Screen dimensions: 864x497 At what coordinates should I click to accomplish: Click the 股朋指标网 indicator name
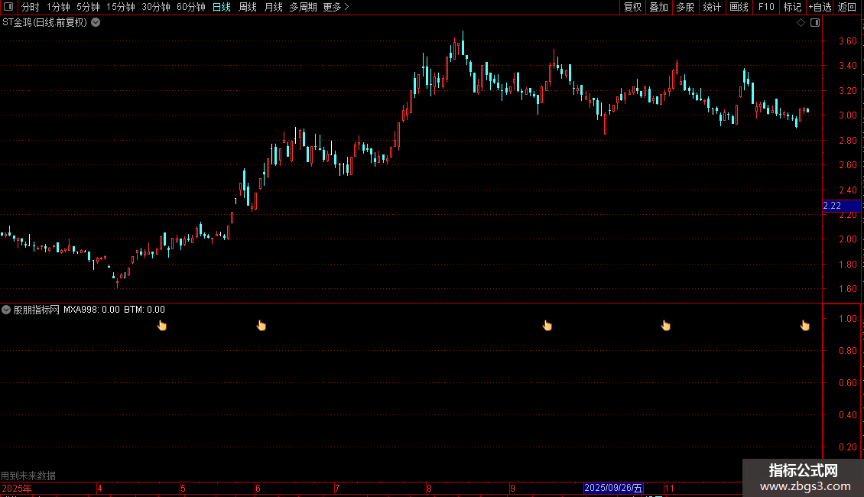click(37, 310)
